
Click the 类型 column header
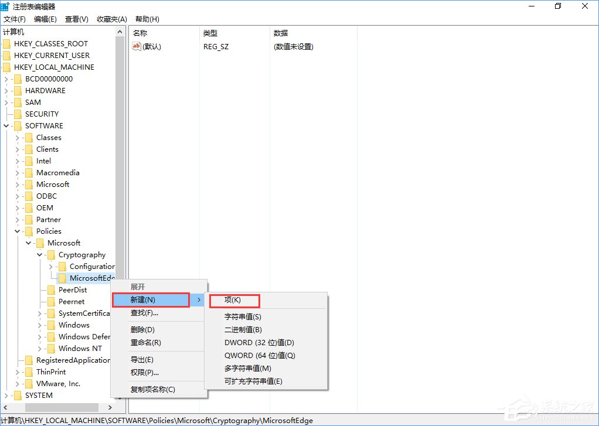pyautogui.click(x=210, y=33)
